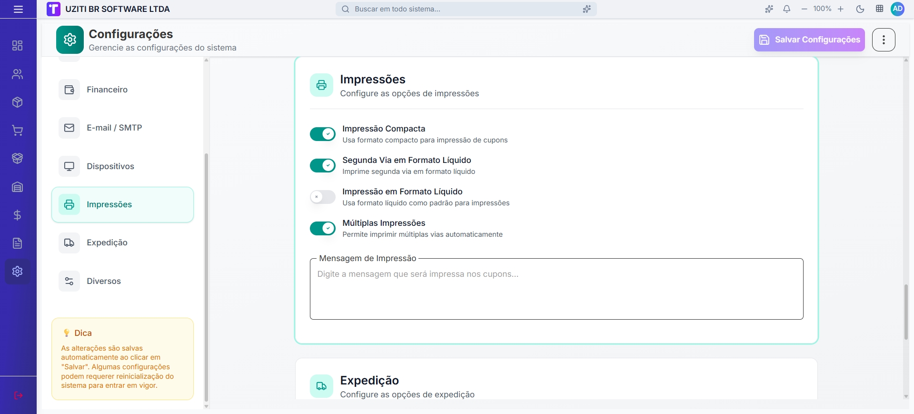Click the truck icon in Expedição card header
Image resolution: width=914 pixels, height=414 pixels.
tap(322, 386)
